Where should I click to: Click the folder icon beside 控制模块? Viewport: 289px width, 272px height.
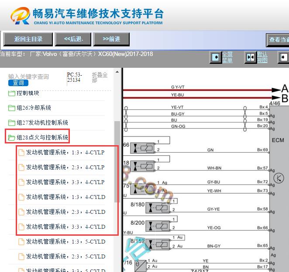(12, 93)
